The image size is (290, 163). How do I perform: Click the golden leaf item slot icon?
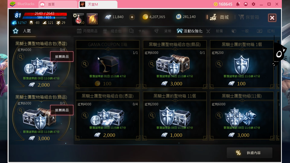[x=92, y=19]
